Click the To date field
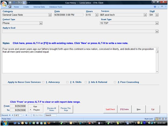Image resolution: width=168 pixels, height=126 pixels. [18, 110]
